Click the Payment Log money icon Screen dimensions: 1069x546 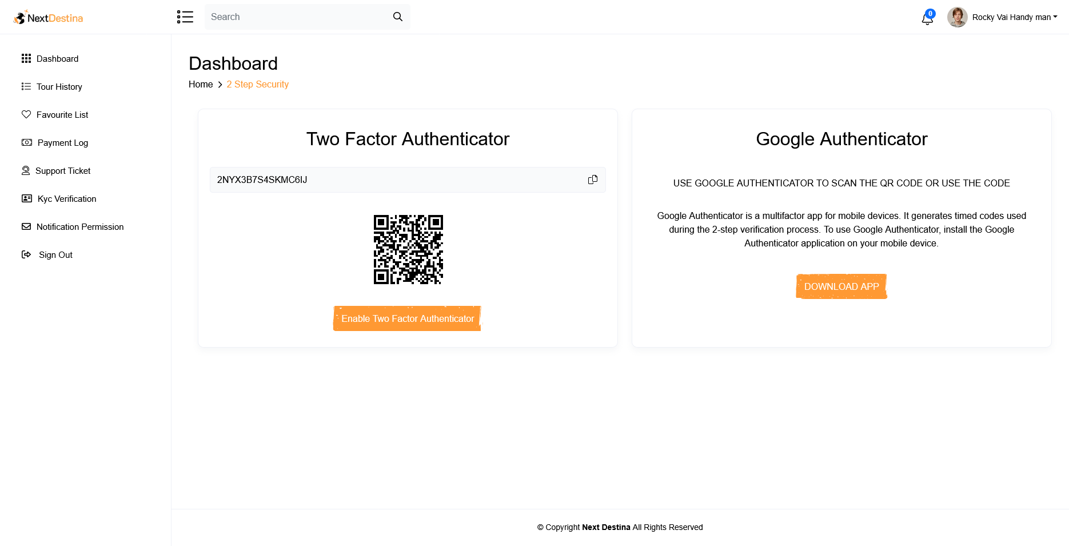click(27, 142)
